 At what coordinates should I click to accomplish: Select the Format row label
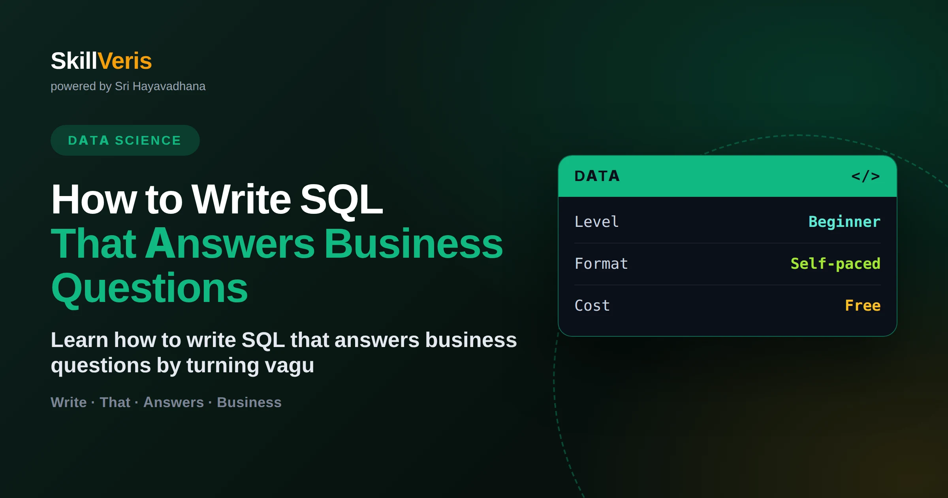[x=601, y=264]
